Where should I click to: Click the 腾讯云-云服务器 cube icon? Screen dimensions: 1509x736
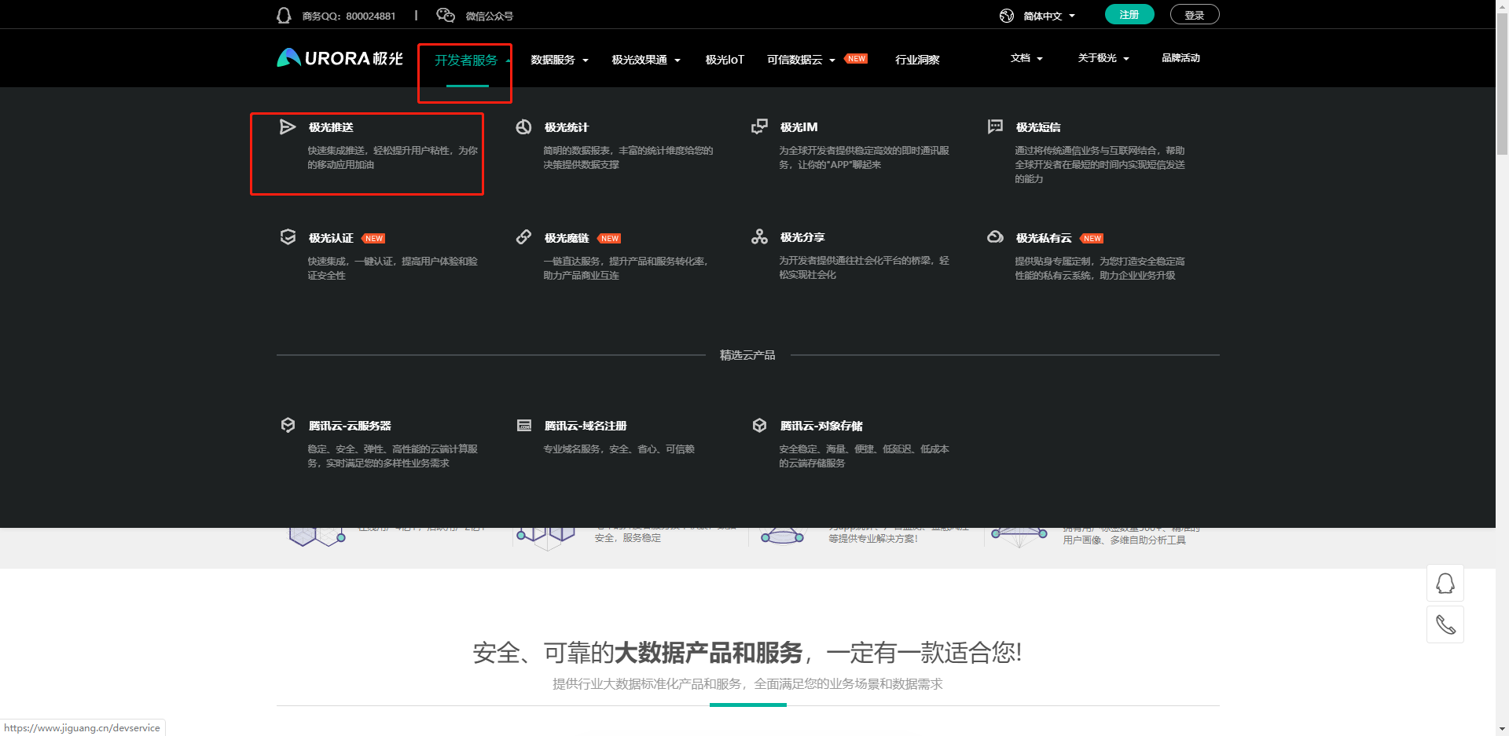click(x=288, y=425)
